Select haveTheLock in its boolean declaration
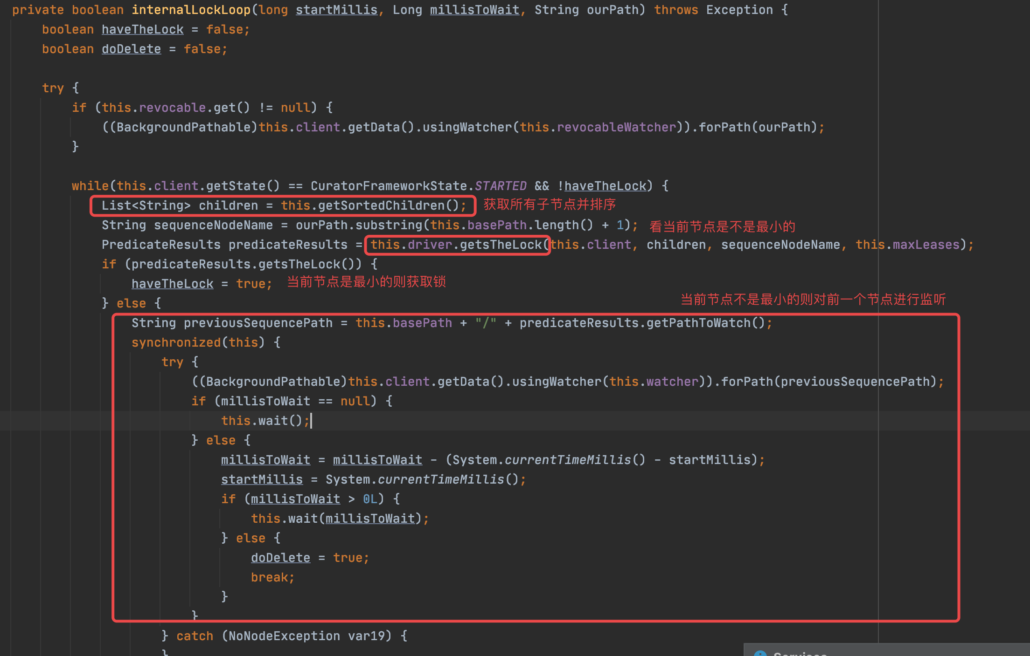The image size is (1030, 656). 143,29
